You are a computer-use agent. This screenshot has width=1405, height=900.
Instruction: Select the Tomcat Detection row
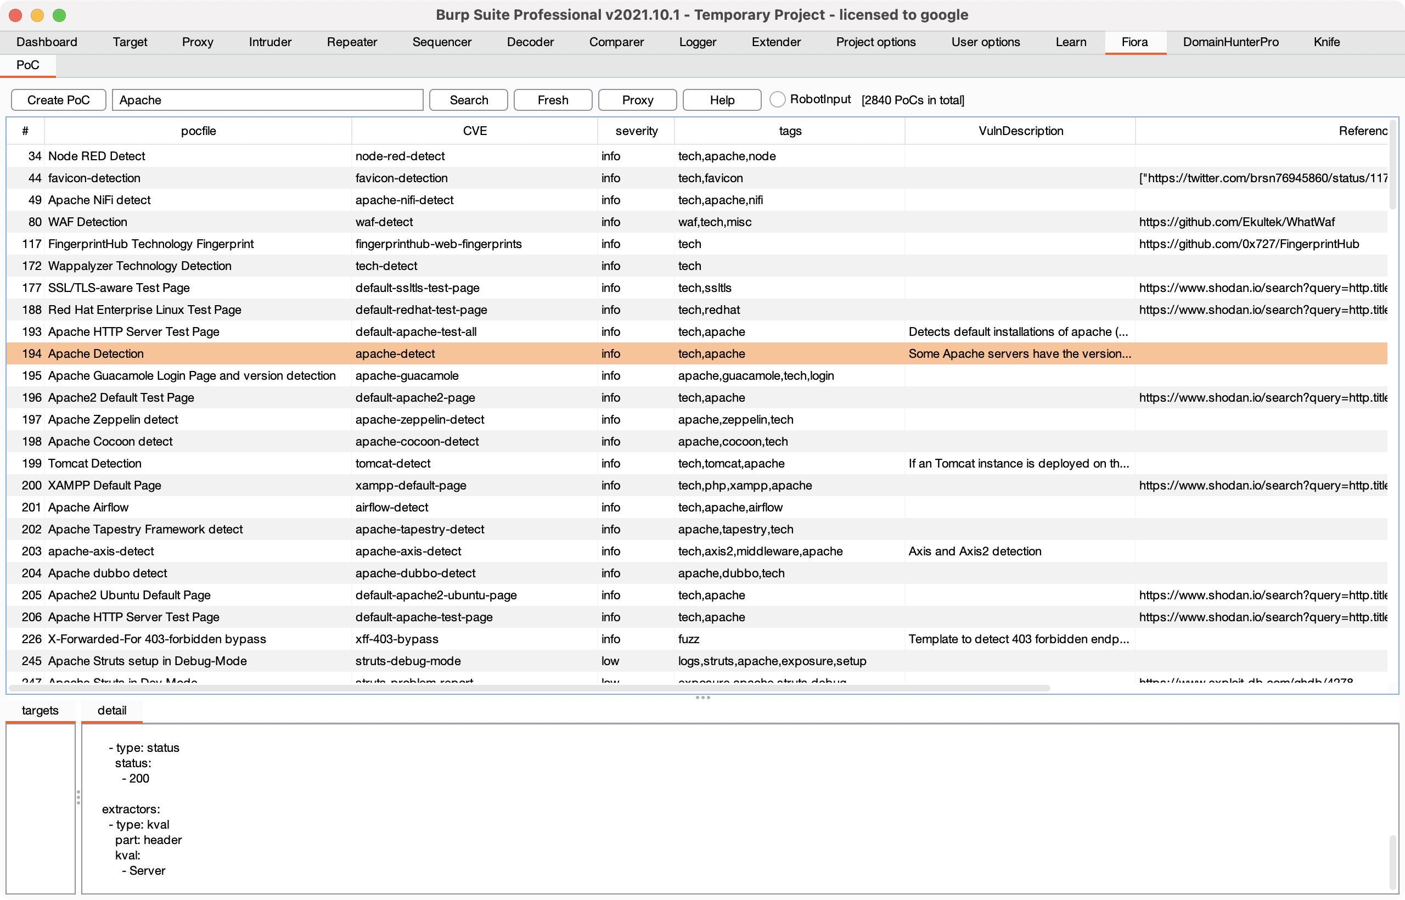pyautogui.click(x=94, y=463)
